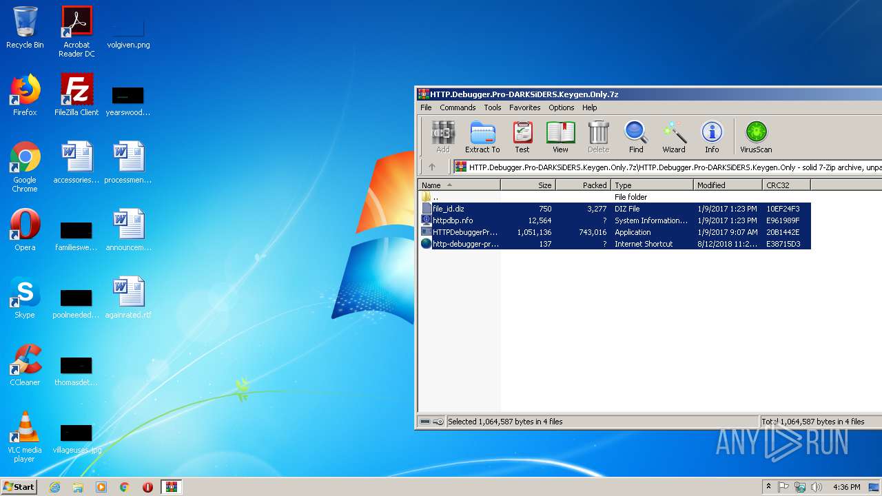882x496 pixels.
Task: Click the system clock 4:36 PM
Action: point(847,487)
